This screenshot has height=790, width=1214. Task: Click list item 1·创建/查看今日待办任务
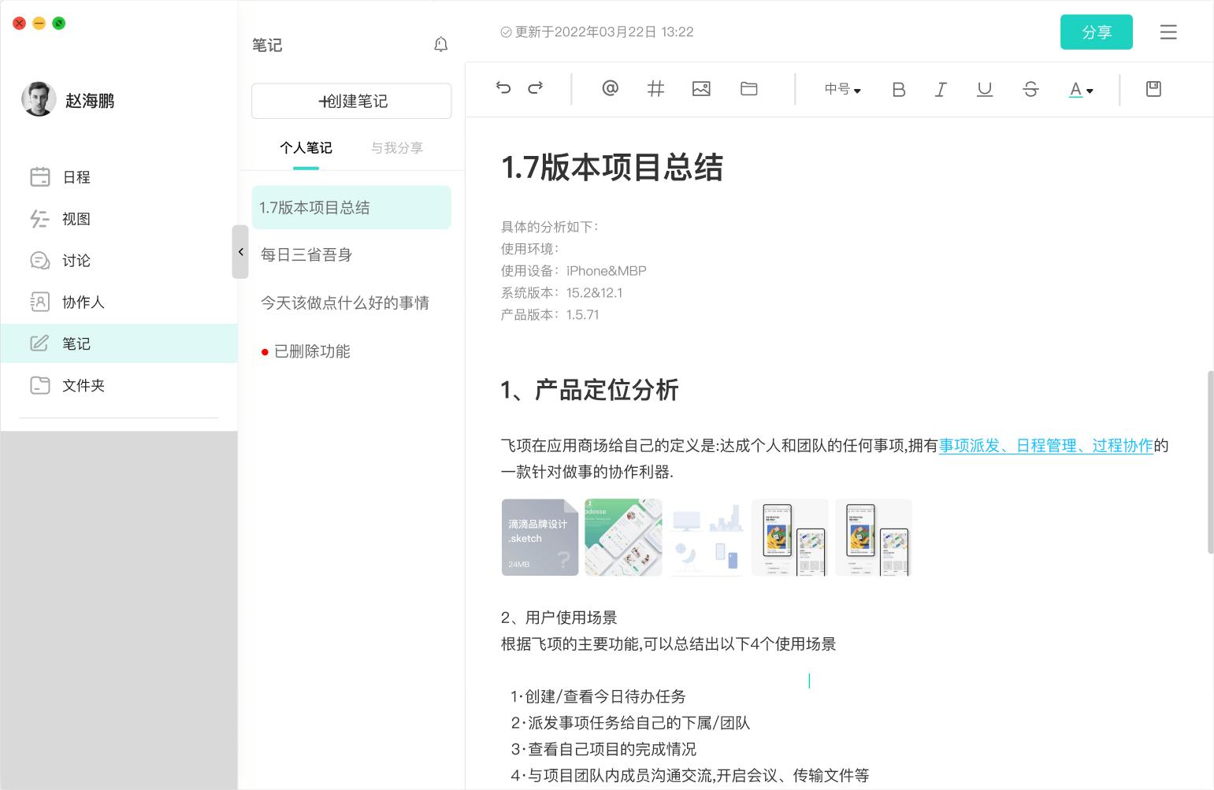tap(598, 696)
